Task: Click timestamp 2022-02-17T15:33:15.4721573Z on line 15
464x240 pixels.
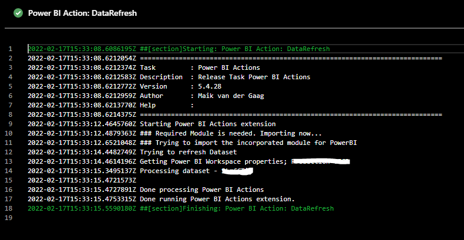Action: (x=82, y=181)
